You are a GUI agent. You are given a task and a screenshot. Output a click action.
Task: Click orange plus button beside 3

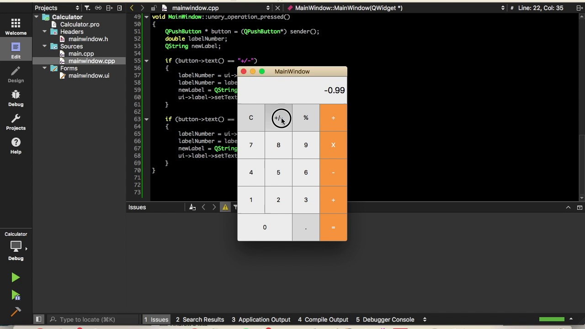(333, 200)
